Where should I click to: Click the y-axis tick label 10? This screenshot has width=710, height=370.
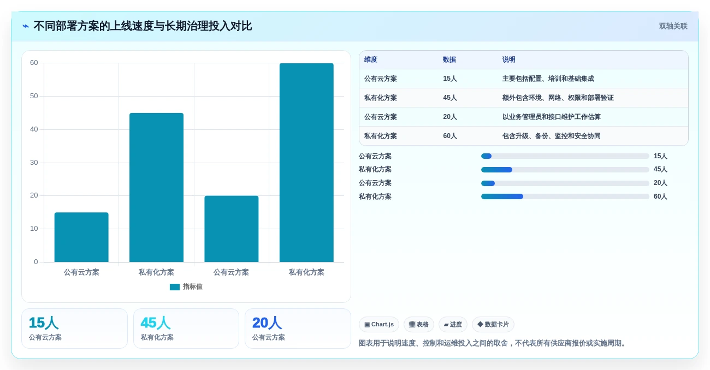tap(34, 229)
